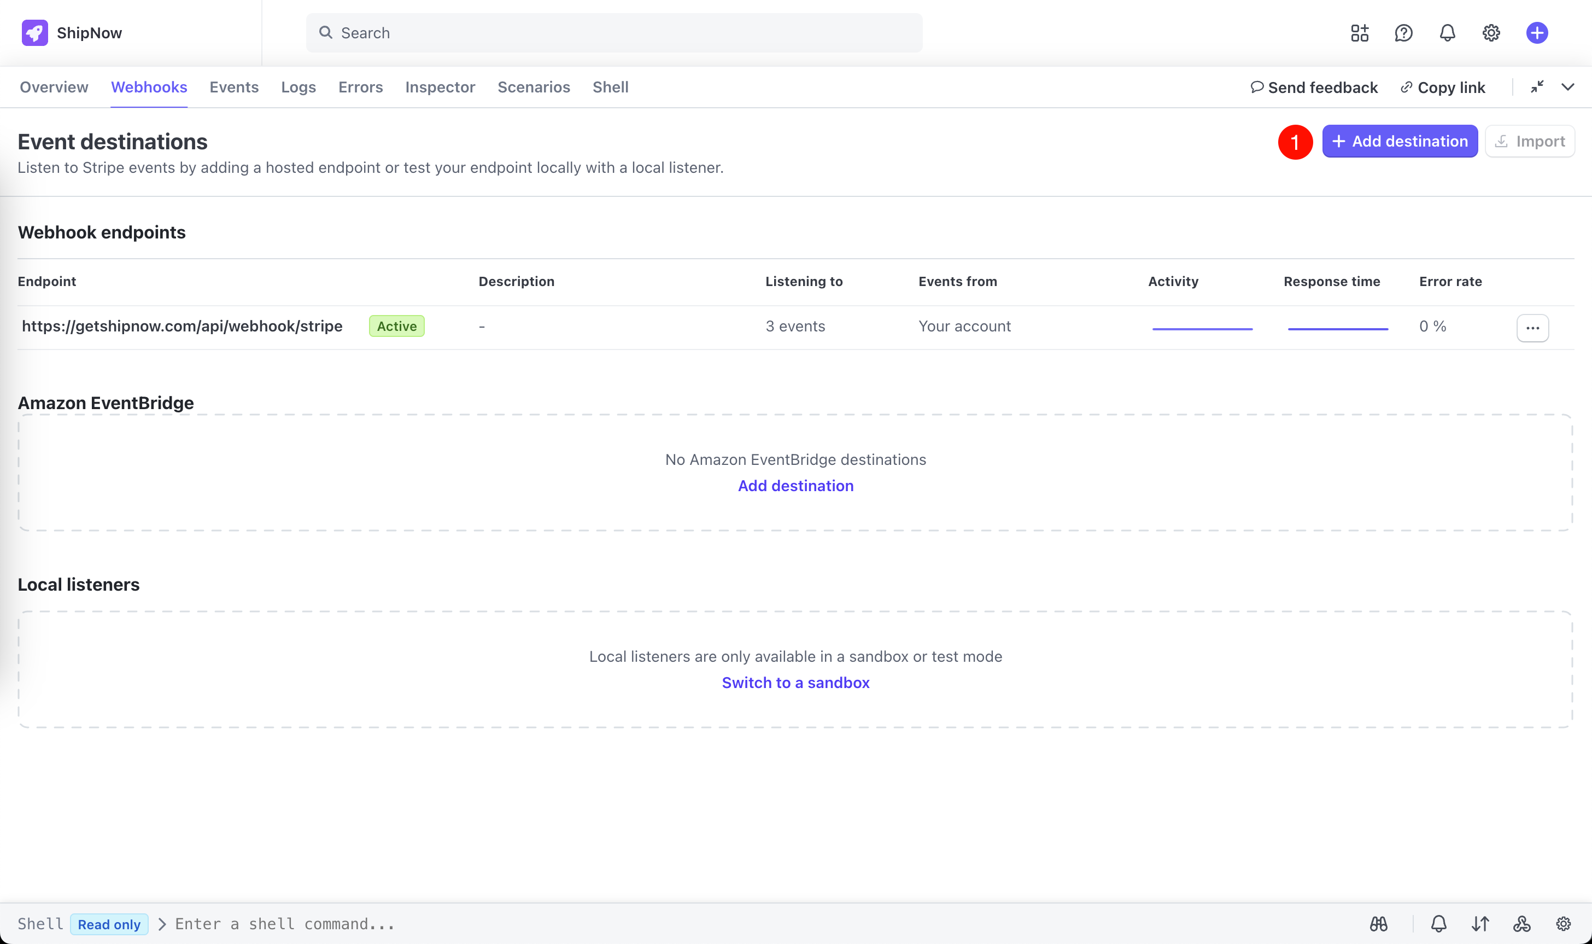Click the blue Add destination button
Screen dimensions: 1592x944
(1400, 141)
